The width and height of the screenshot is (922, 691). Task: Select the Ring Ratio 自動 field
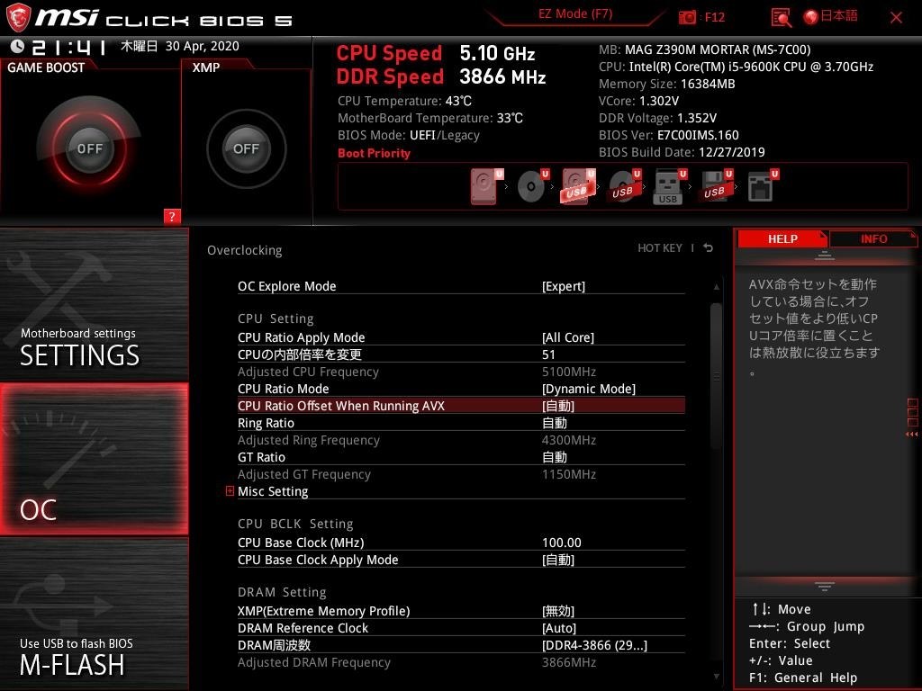tap(554, 423)
